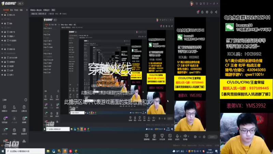
Task: Hide the 合猪广告 source with eye icon
Action: point(2,32)
